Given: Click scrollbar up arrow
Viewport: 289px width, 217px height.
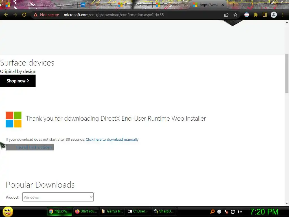Looking at the screenshot, I should (287, 22).
